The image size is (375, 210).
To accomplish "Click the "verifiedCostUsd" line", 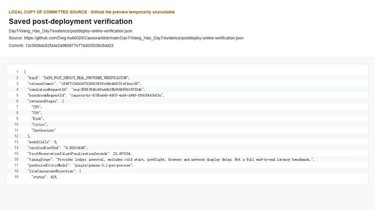I will pyautogui.click(x=58, y=148).
